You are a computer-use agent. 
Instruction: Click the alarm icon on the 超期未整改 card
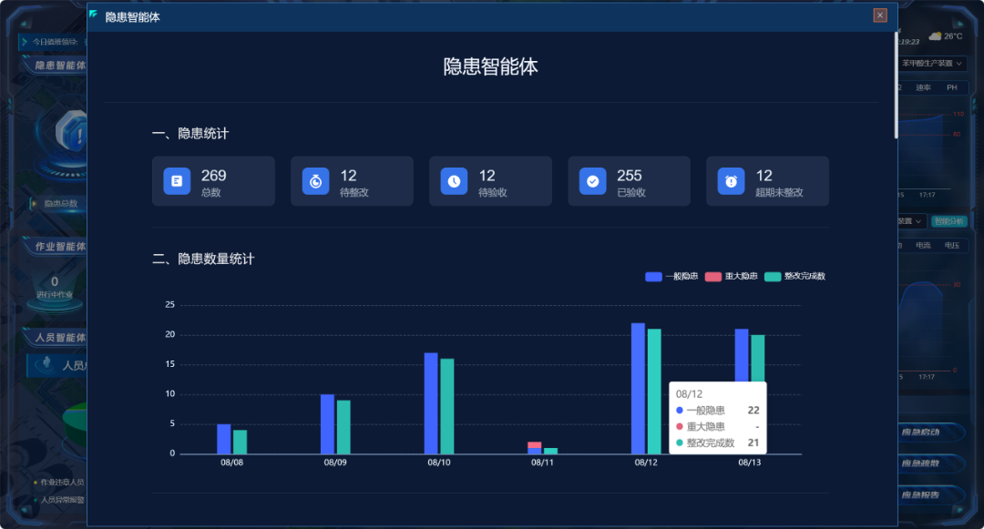tap(731, 181)
